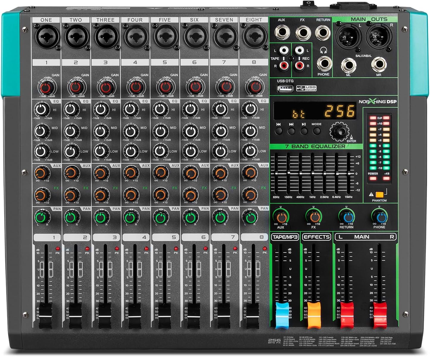
Task: Click the FX send output jack
Action: 303,32
